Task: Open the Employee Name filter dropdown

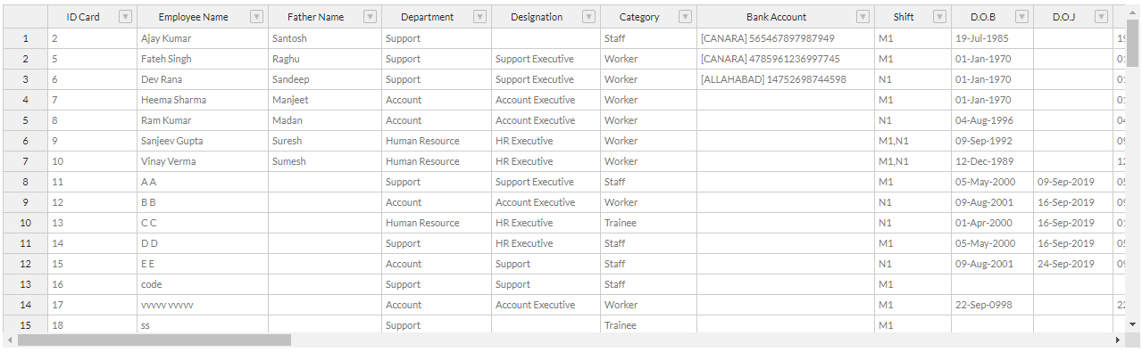Action: pyautogui.click(x=256, y=17)
